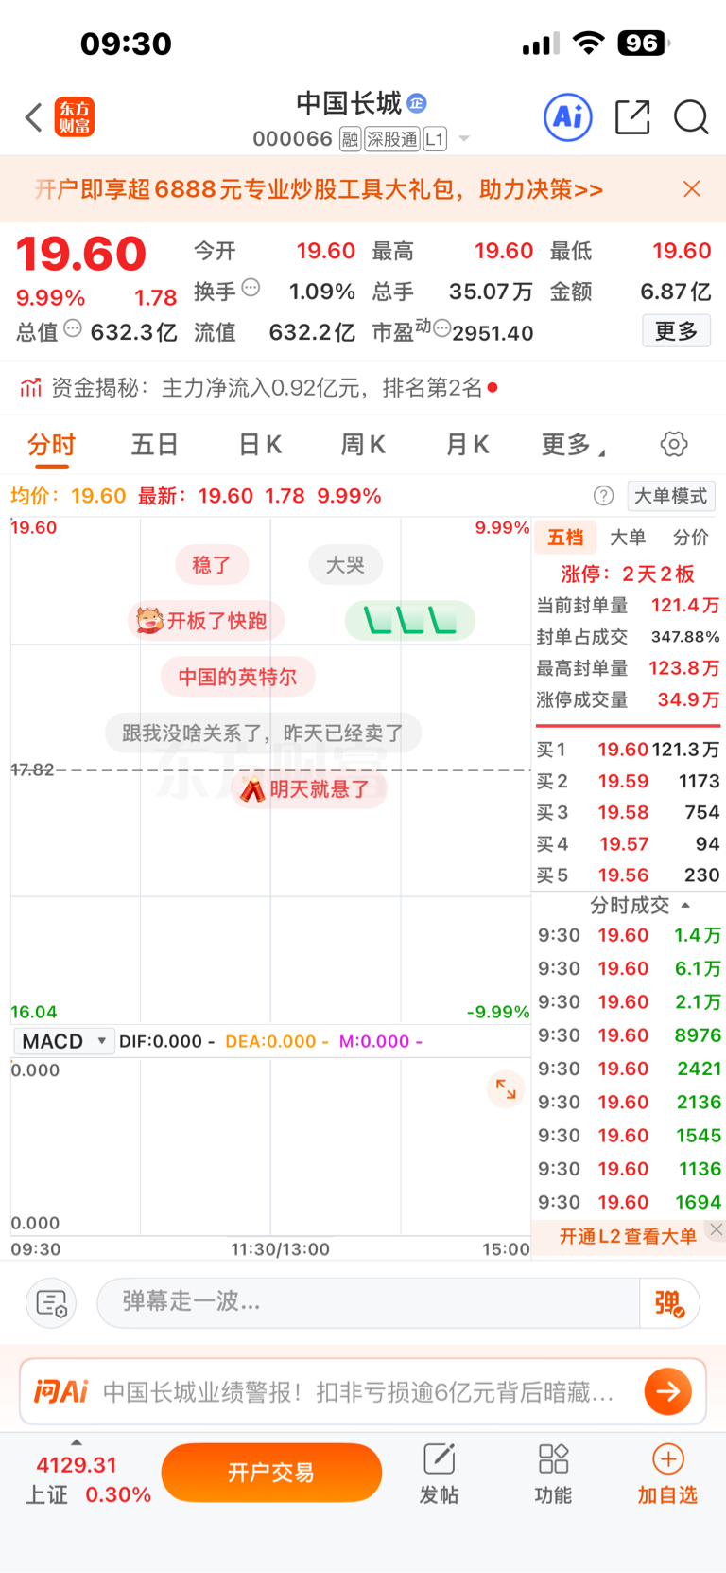The width and height of the screenshot is (726, 1573).
Task: Tap the 中国的英特尔 bullet comment
Action: 237,677
